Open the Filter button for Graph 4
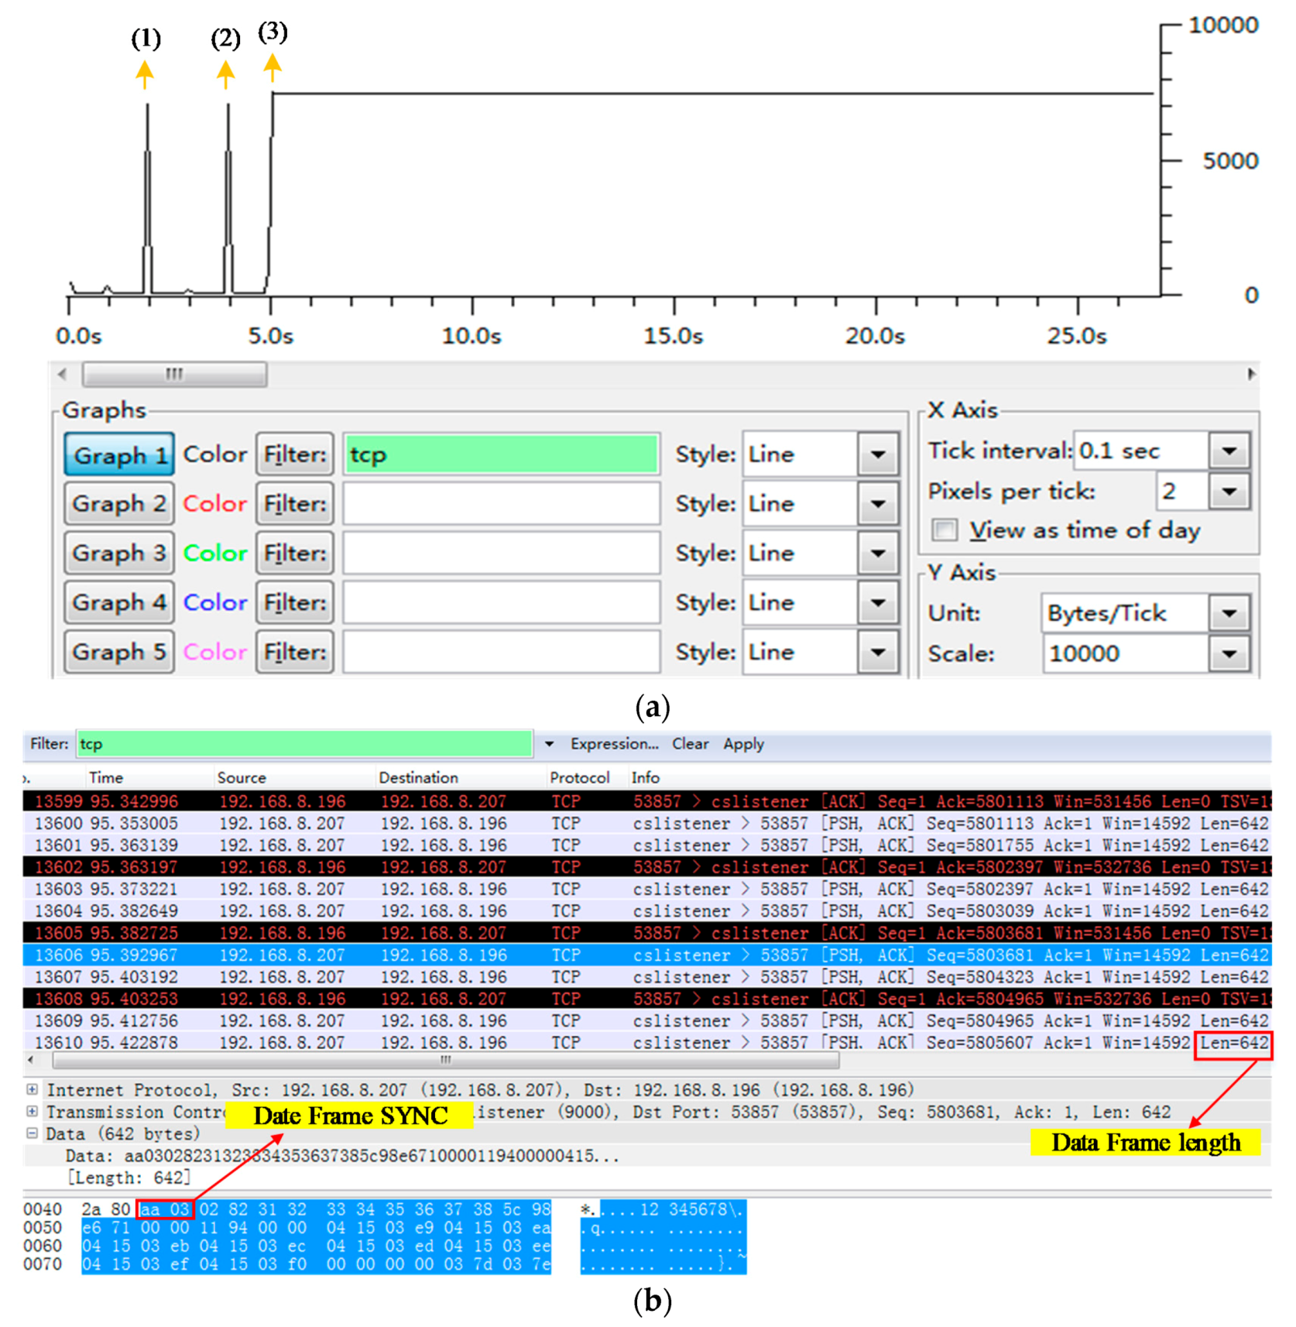The image size is (1296, 1327). coord(295,602)
